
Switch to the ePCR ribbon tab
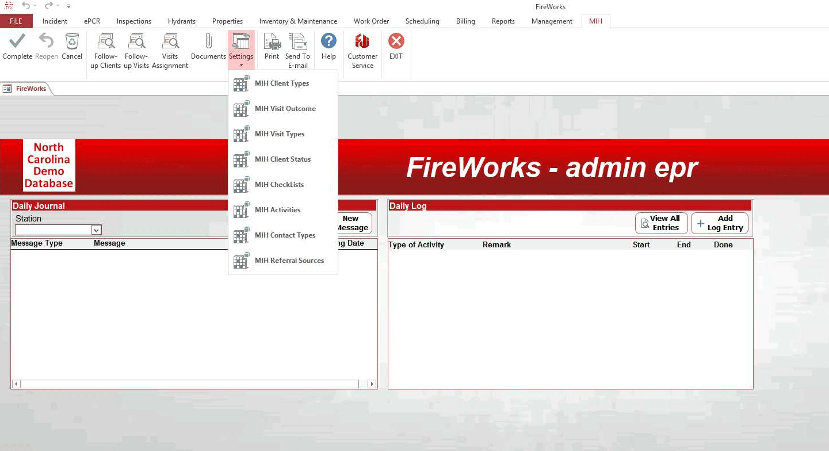92,21
